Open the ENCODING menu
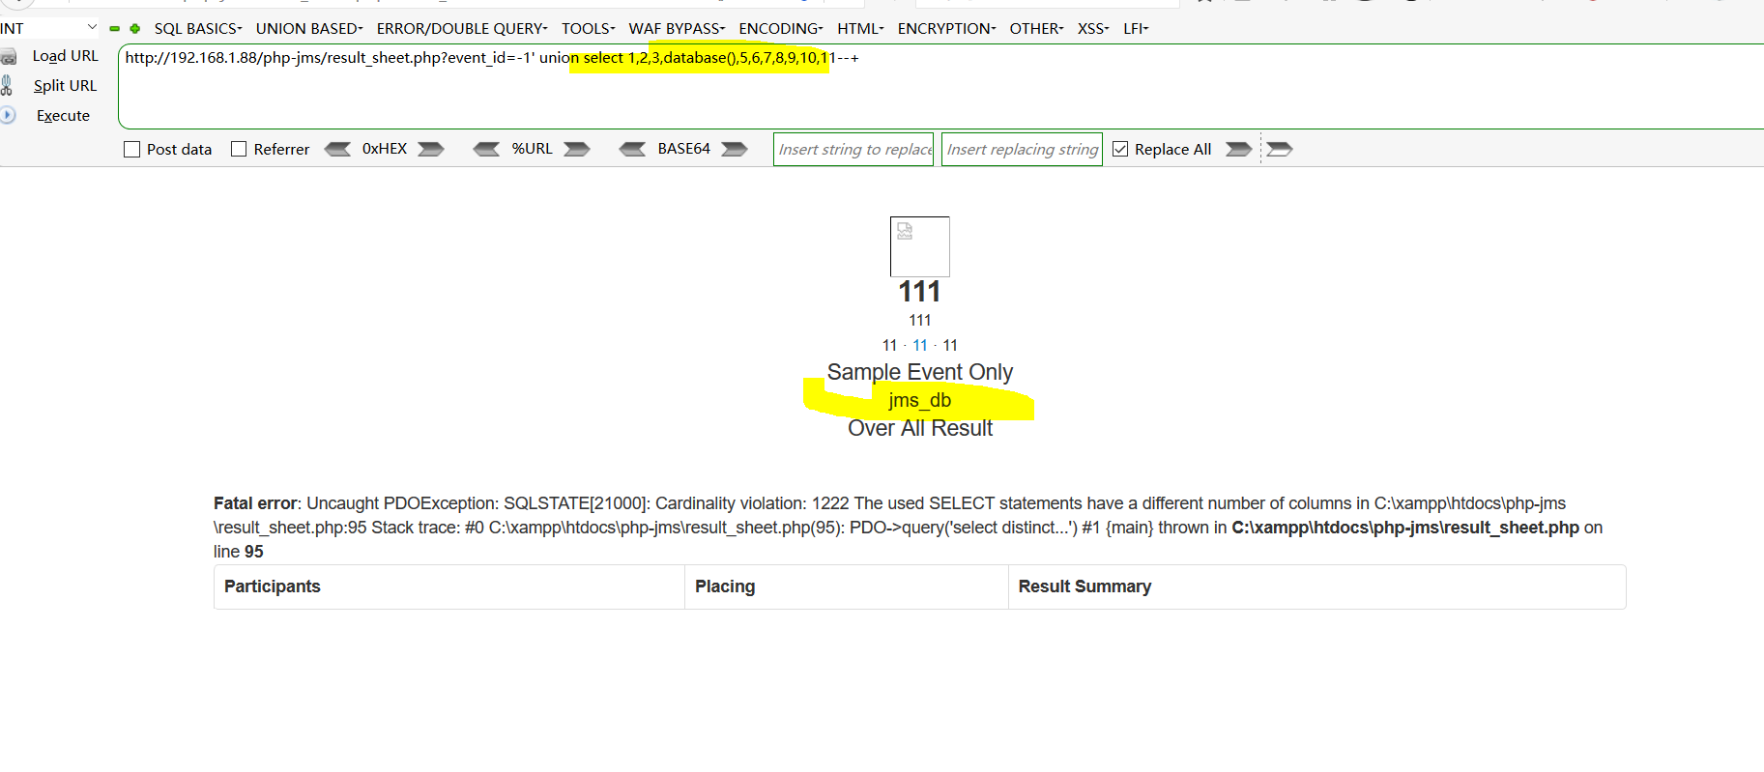 (781, 29)
